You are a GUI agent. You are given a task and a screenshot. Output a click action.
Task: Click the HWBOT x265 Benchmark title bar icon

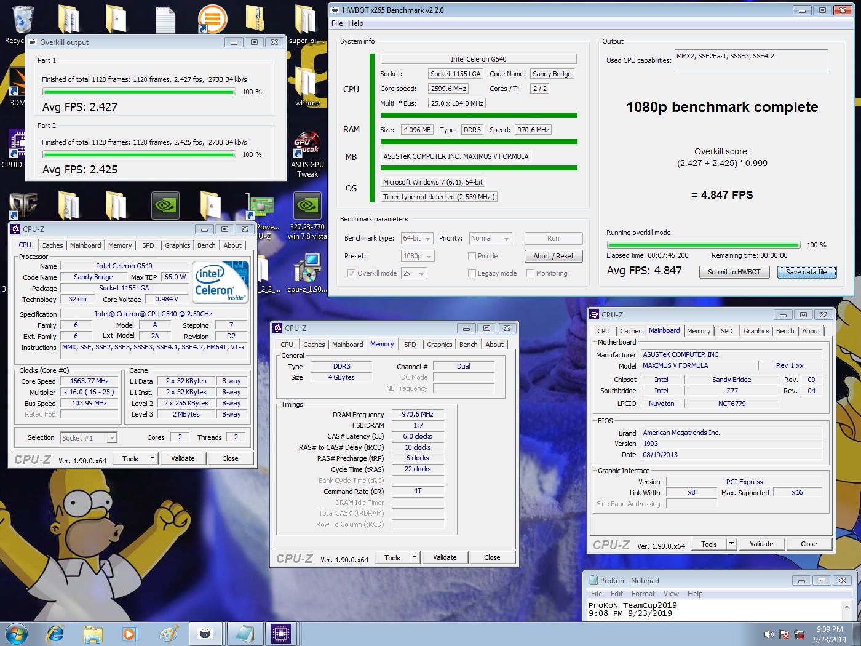pyautogui.click(x=335, y=10)
